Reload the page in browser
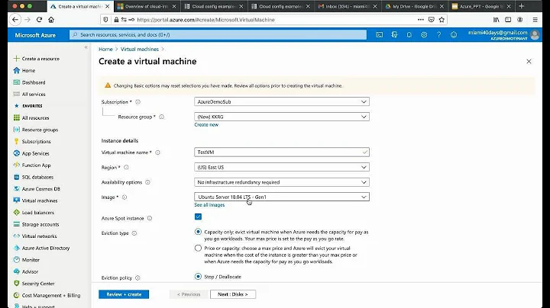550x308 pixels. (x=39, y=20)
